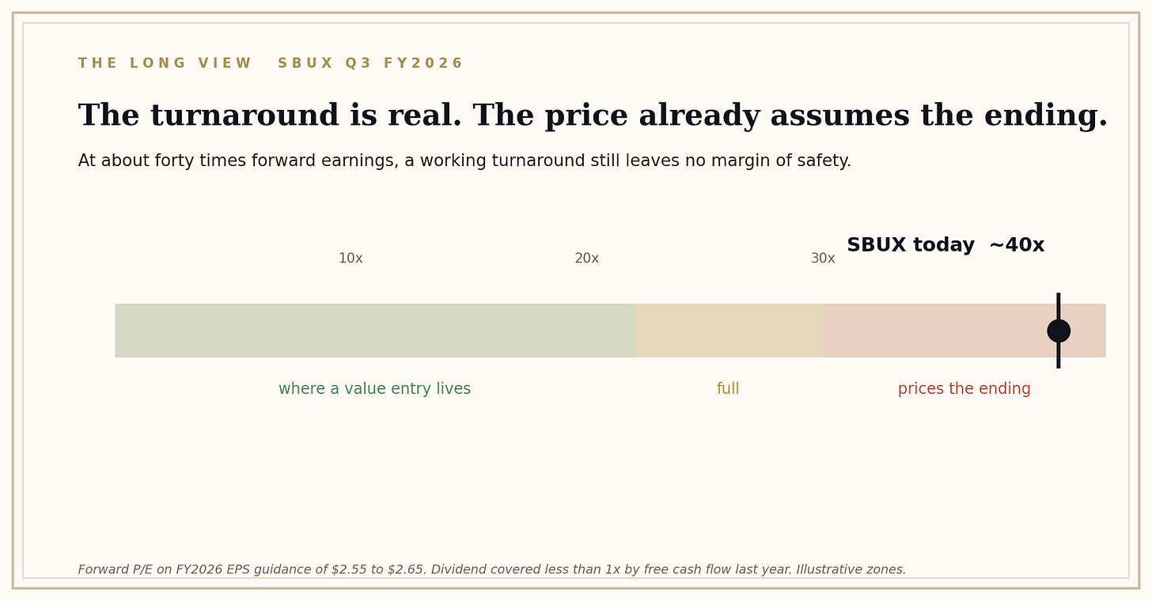The width and height of the screenshot is (1152, 601).
Task: Click the black SBUX marker dot
Action: point(1059,331)
